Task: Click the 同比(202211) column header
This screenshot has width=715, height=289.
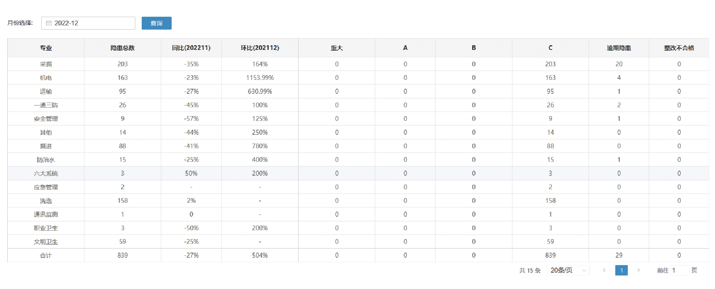Action: 191,48
